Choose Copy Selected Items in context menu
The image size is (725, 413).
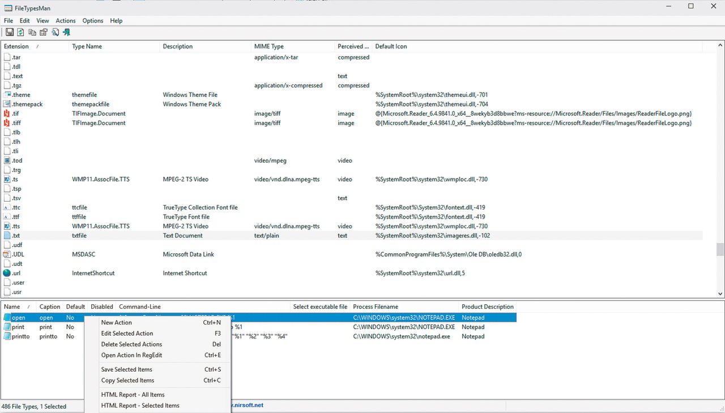tap(157, 381)
